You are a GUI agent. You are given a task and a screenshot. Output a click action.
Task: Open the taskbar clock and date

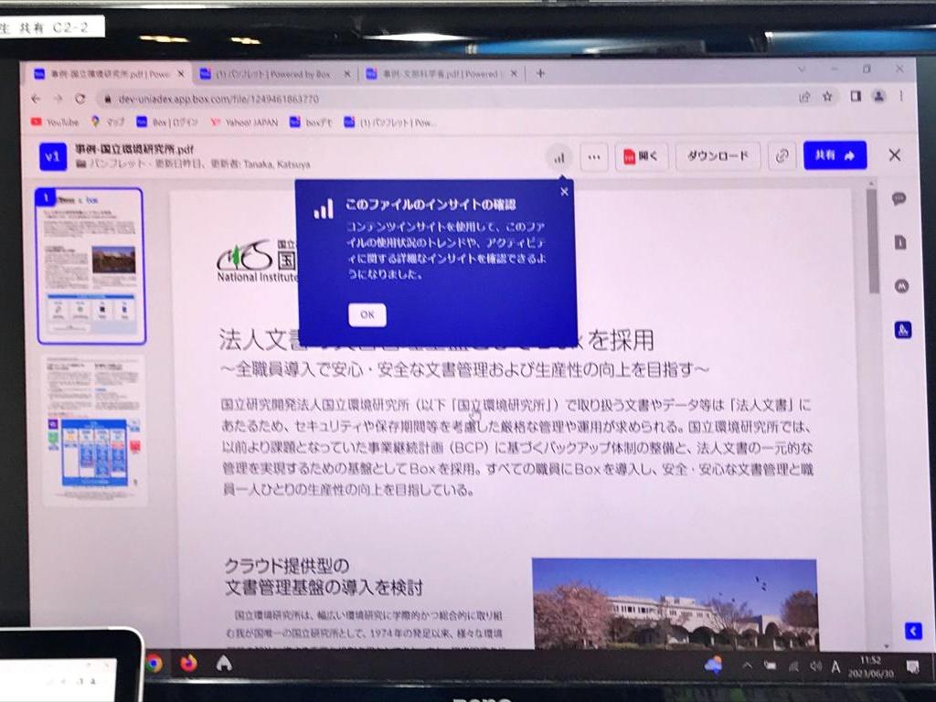(871, 666)
